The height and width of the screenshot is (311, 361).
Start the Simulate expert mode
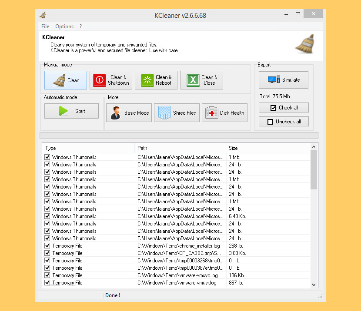283,80
